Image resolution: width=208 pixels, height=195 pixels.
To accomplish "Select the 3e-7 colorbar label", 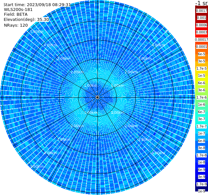I will 202,119.
